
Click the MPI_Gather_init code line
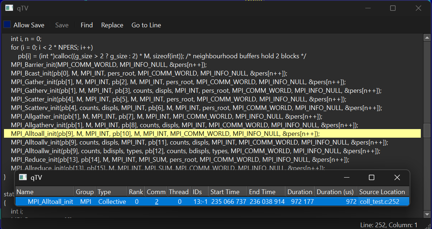[178, 82]
